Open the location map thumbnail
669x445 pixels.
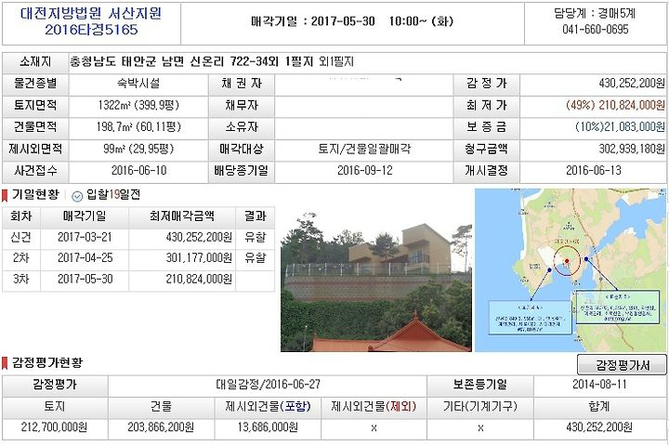click(571, 270)
